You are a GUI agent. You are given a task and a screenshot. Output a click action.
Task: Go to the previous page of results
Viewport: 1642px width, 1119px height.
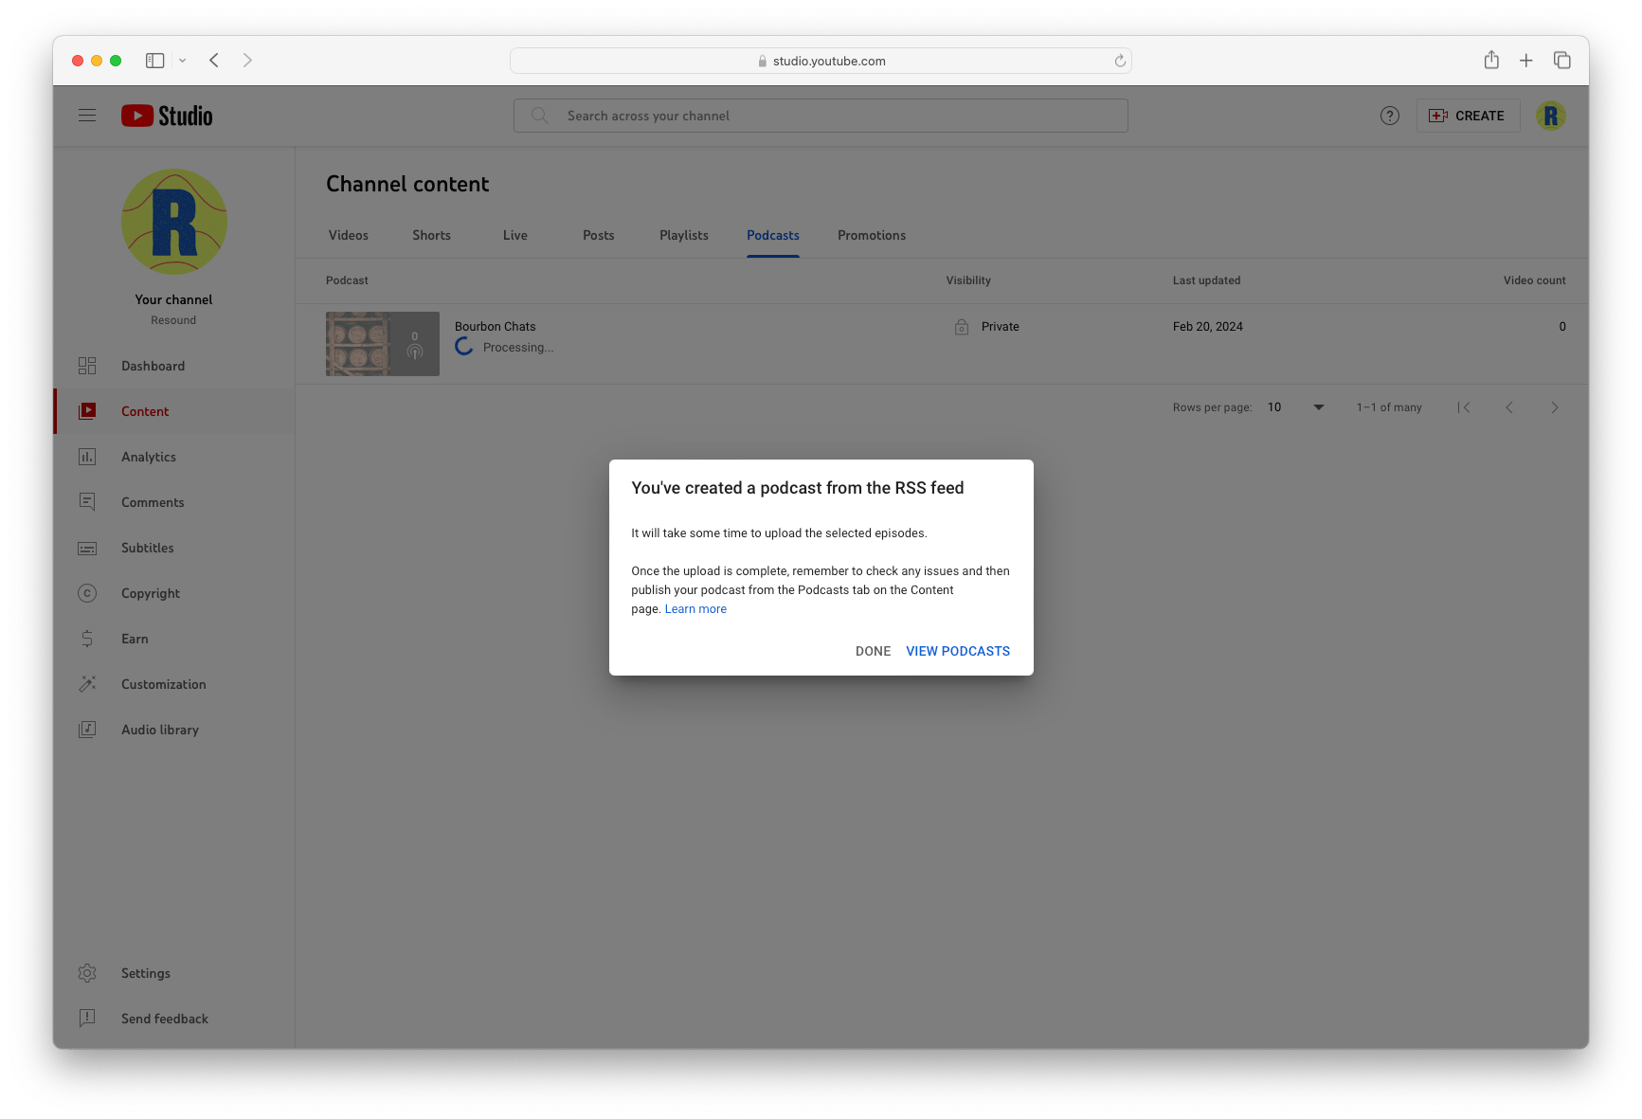coord(1509,407)
